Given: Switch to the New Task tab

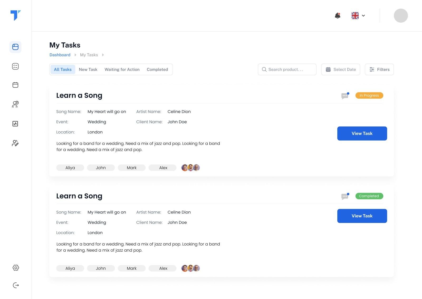Looking at the screenshot, I should click(x=88, y=69).
